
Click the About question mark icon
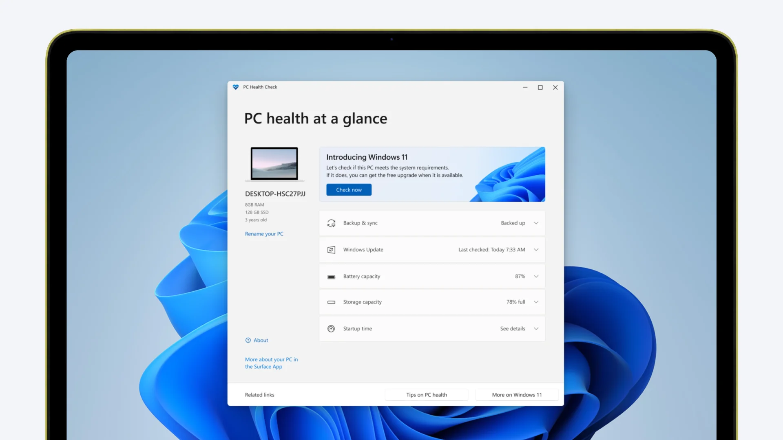point(248,340)
